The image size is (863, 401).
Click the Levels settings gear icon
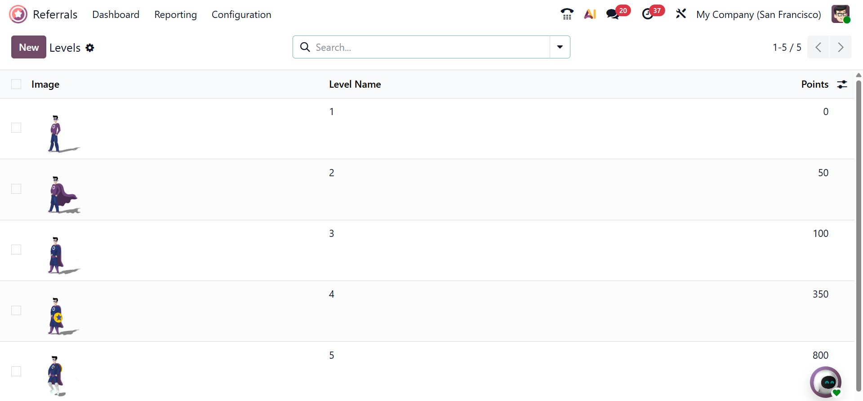pos(90,48)
